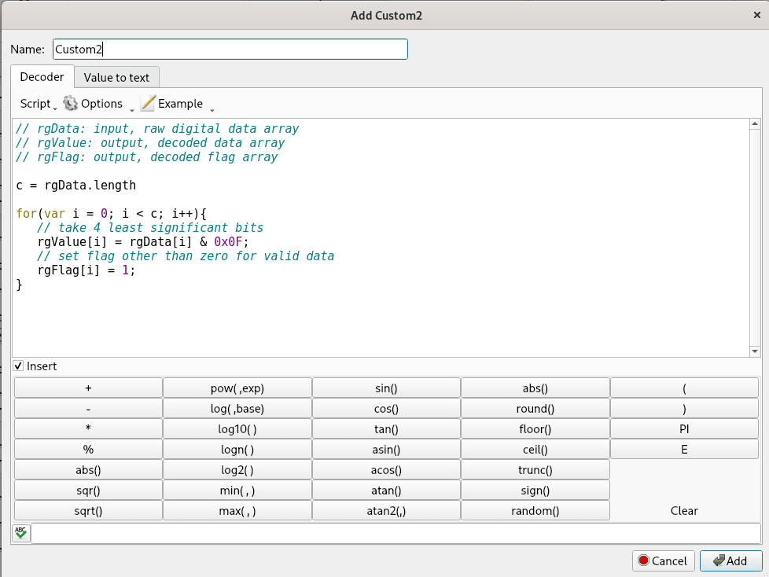
Task: Insert the PI constant
Action: 684,429
